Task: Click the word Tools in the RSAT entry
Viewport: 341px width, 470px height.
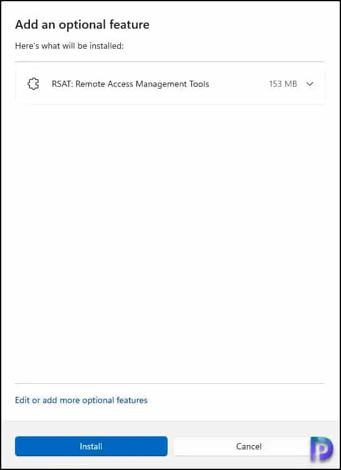Action: (199, 84)
